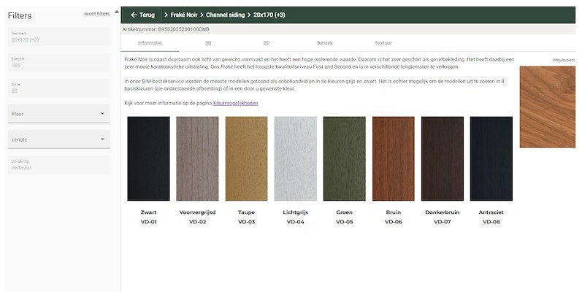Open the 2D tab
This screenshot has height=292, width=582.
coord(267,44)
